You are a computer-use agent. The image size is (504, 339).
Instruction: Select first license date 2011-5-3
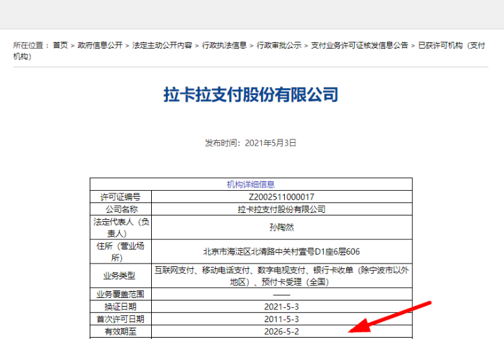(x=281, y=319)
